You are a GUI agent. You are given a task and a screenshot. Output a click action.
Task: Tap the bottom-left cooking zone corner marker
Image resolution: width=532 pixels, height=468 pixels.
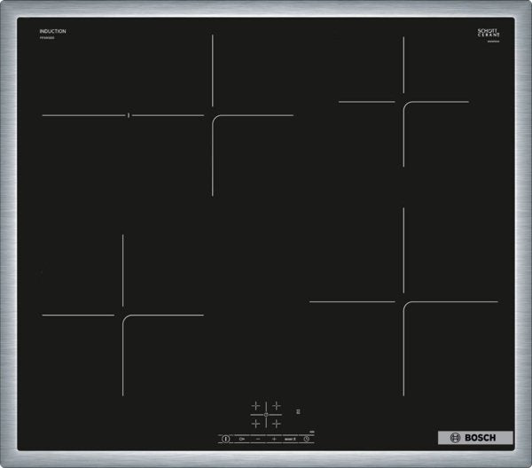pos(123,316)
